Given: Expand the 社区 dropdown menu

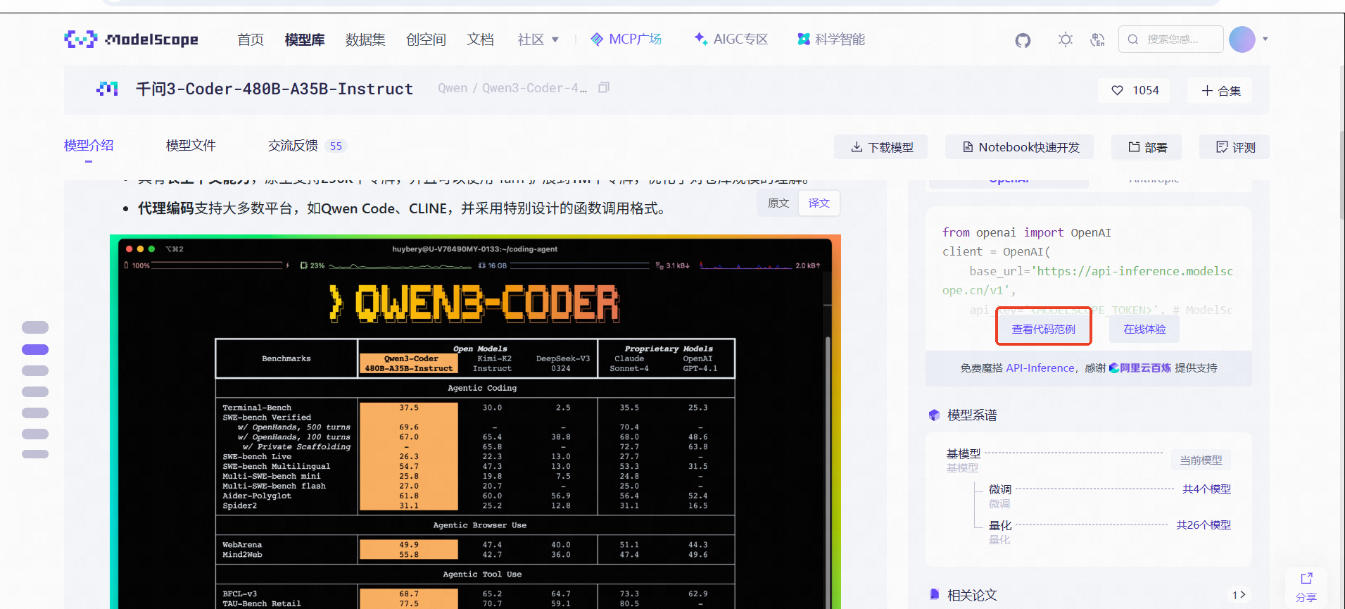Looking at the screenshot, I should pyautogui.click(x=538, y=39).
